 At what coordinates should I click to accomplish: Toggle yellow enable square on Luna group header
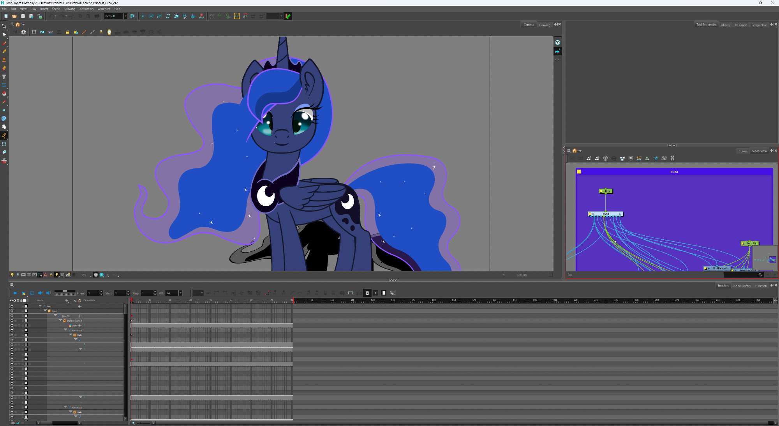579,171
